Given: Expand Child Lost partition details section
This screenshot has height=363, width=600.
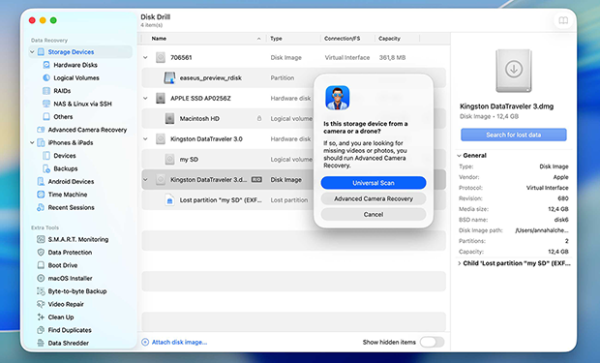Looking at the screenshot, I should coord(459,263).
